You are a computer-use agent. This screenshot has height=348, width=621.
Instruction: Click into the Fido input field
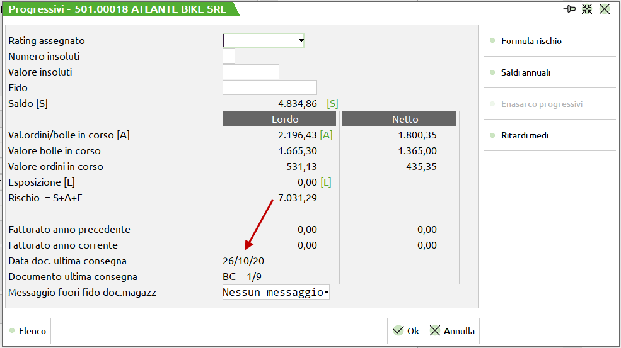coord(269,88)
